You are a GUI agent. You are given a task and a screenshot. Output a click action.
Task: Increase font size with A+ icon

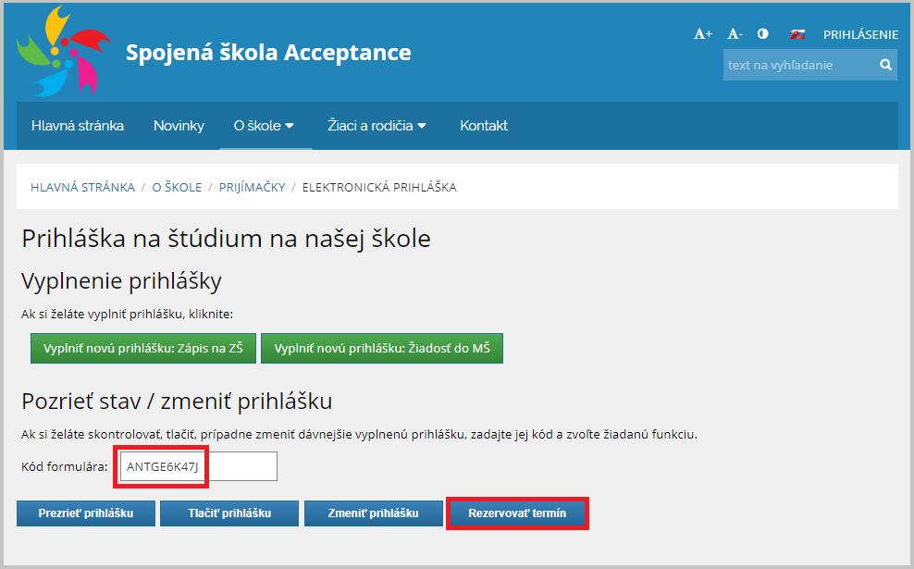pos(703,34)
